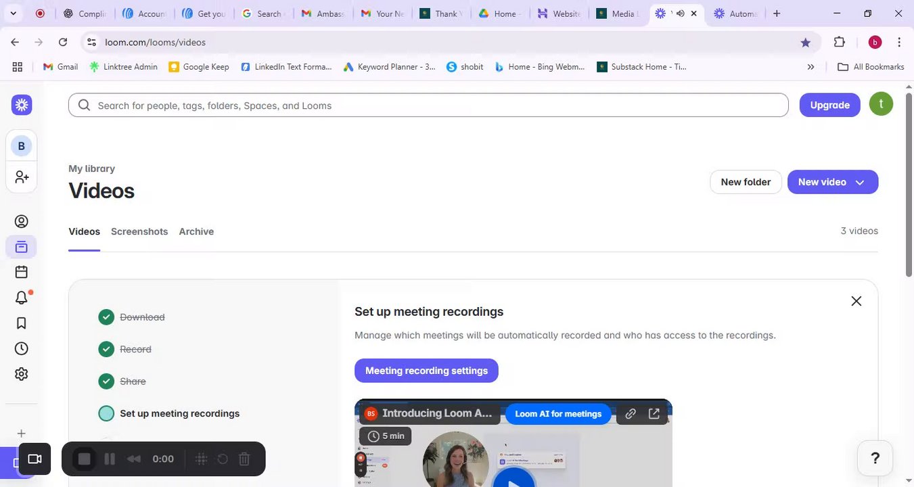Viewport: 914px width, 487px height.
Task: Open the Linktree Admin bookmark
Action: click(x=123, y=67)
